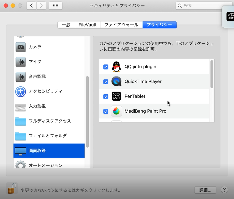Screen dimensions: 234x199
Task: Click the speech recognition (音声認識) icon
Action: 21,77
